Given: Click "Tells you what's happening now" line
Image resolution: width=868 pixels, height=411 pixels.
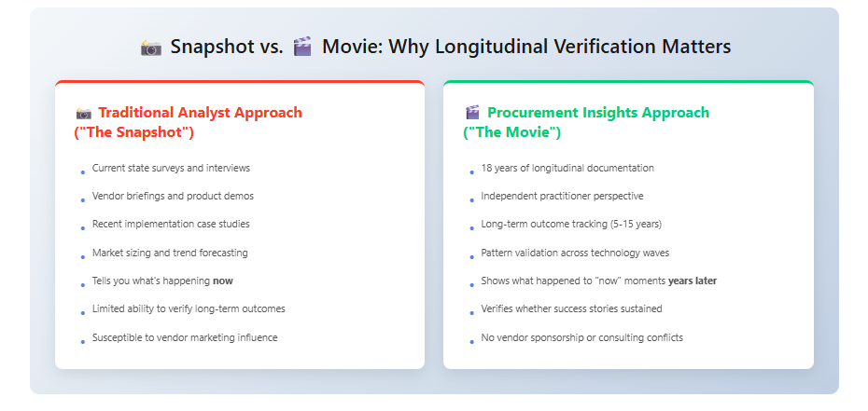Looking at the screenshot, I should 161,281.
